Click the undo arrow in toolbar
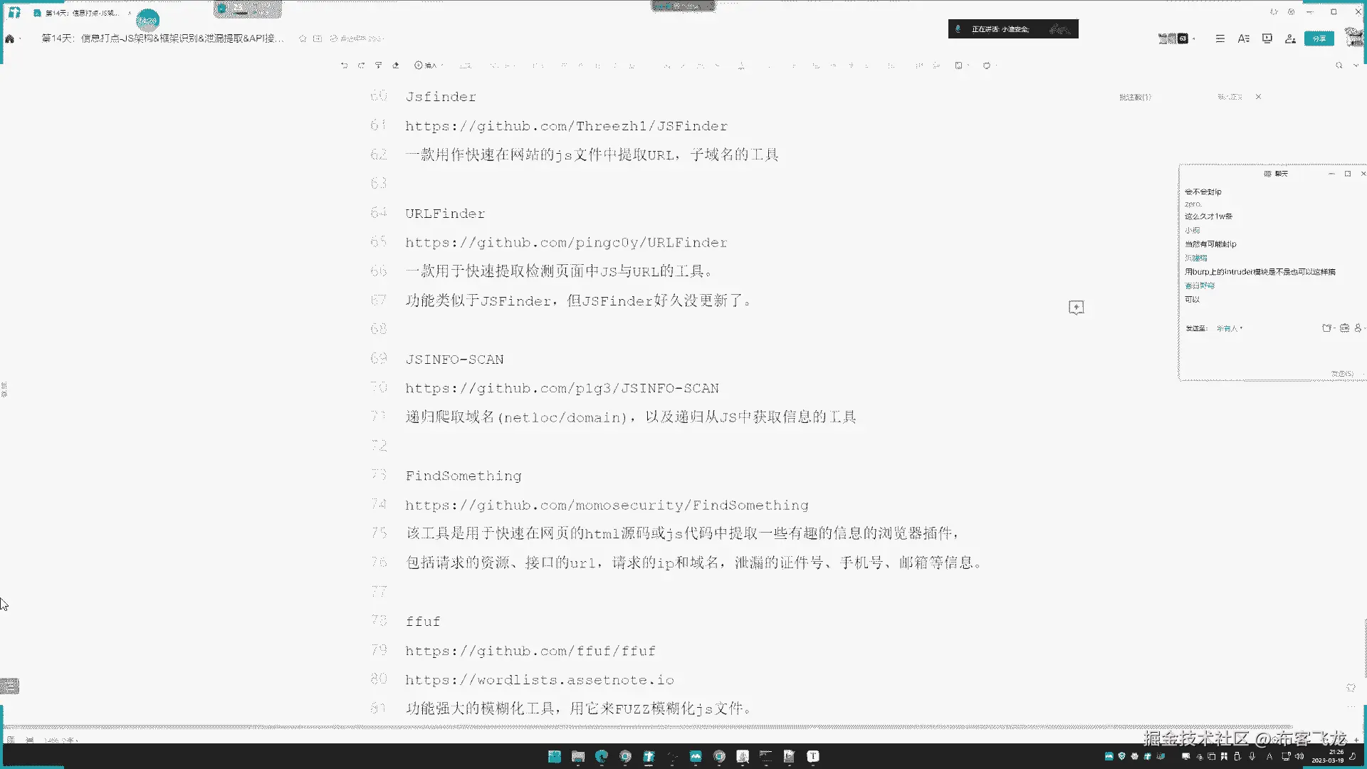 344,66
